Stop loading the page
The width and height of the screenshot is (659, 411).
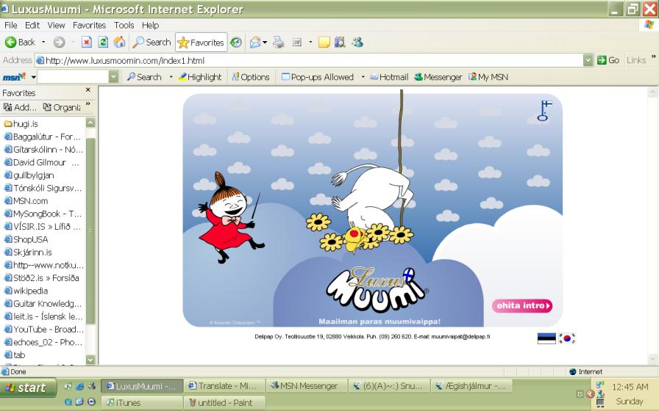point(87,43)
